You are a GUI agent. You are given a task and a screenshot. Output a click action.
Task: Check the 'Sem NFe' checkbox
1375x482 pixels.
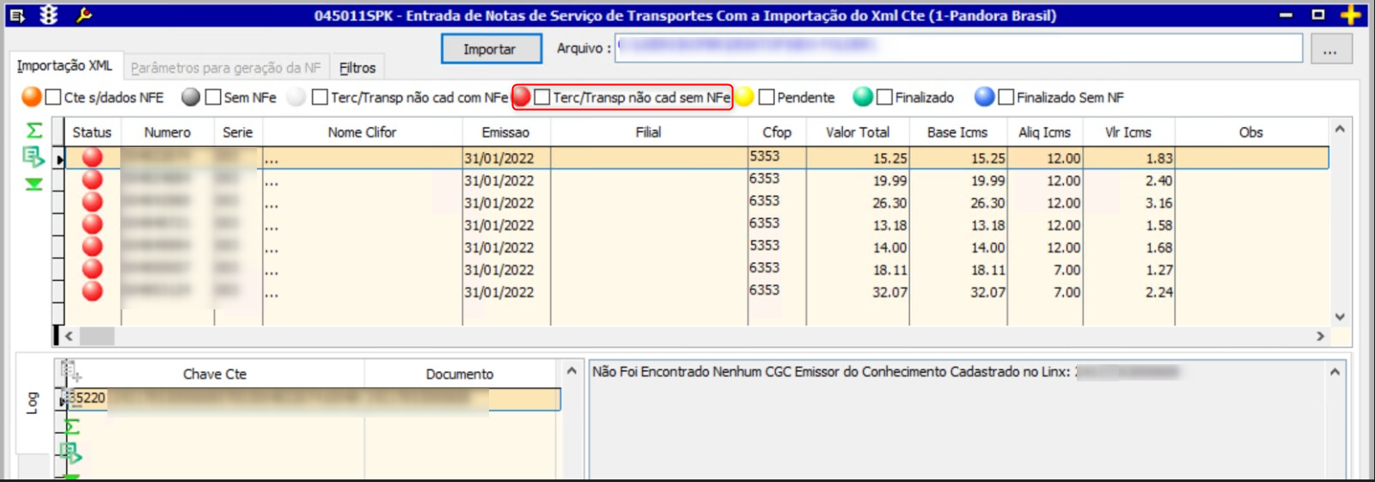pyautogui.click(x=213, y=97)
